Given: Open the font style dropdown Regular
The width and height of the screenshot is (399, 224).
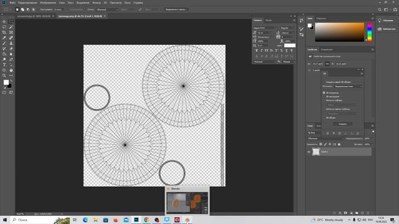Looking at the screenshot, I should 287,27.
